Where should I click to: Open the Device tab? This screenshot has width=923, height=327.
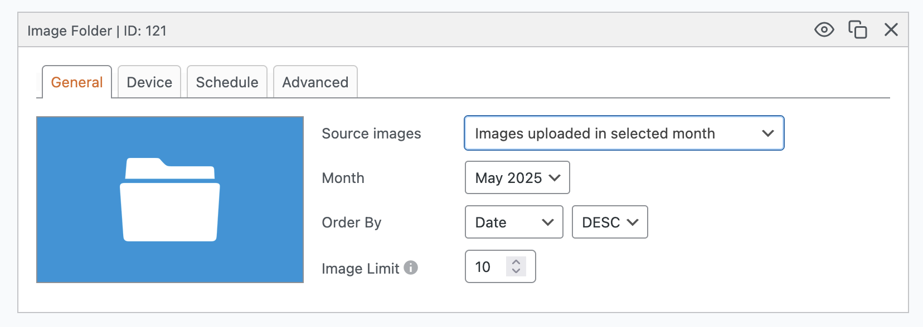pyautogui.click(x=149, y=82)
